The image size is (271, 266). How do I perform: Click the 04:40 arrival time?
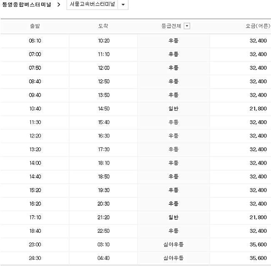click(103, 258)
